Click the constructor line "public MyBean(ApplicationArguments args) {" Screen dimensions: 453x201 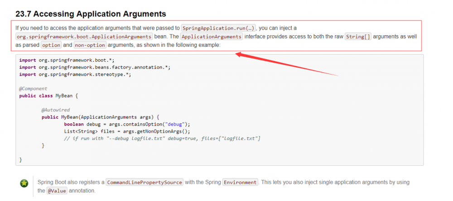pyautogui.click(x=101, y=117)
